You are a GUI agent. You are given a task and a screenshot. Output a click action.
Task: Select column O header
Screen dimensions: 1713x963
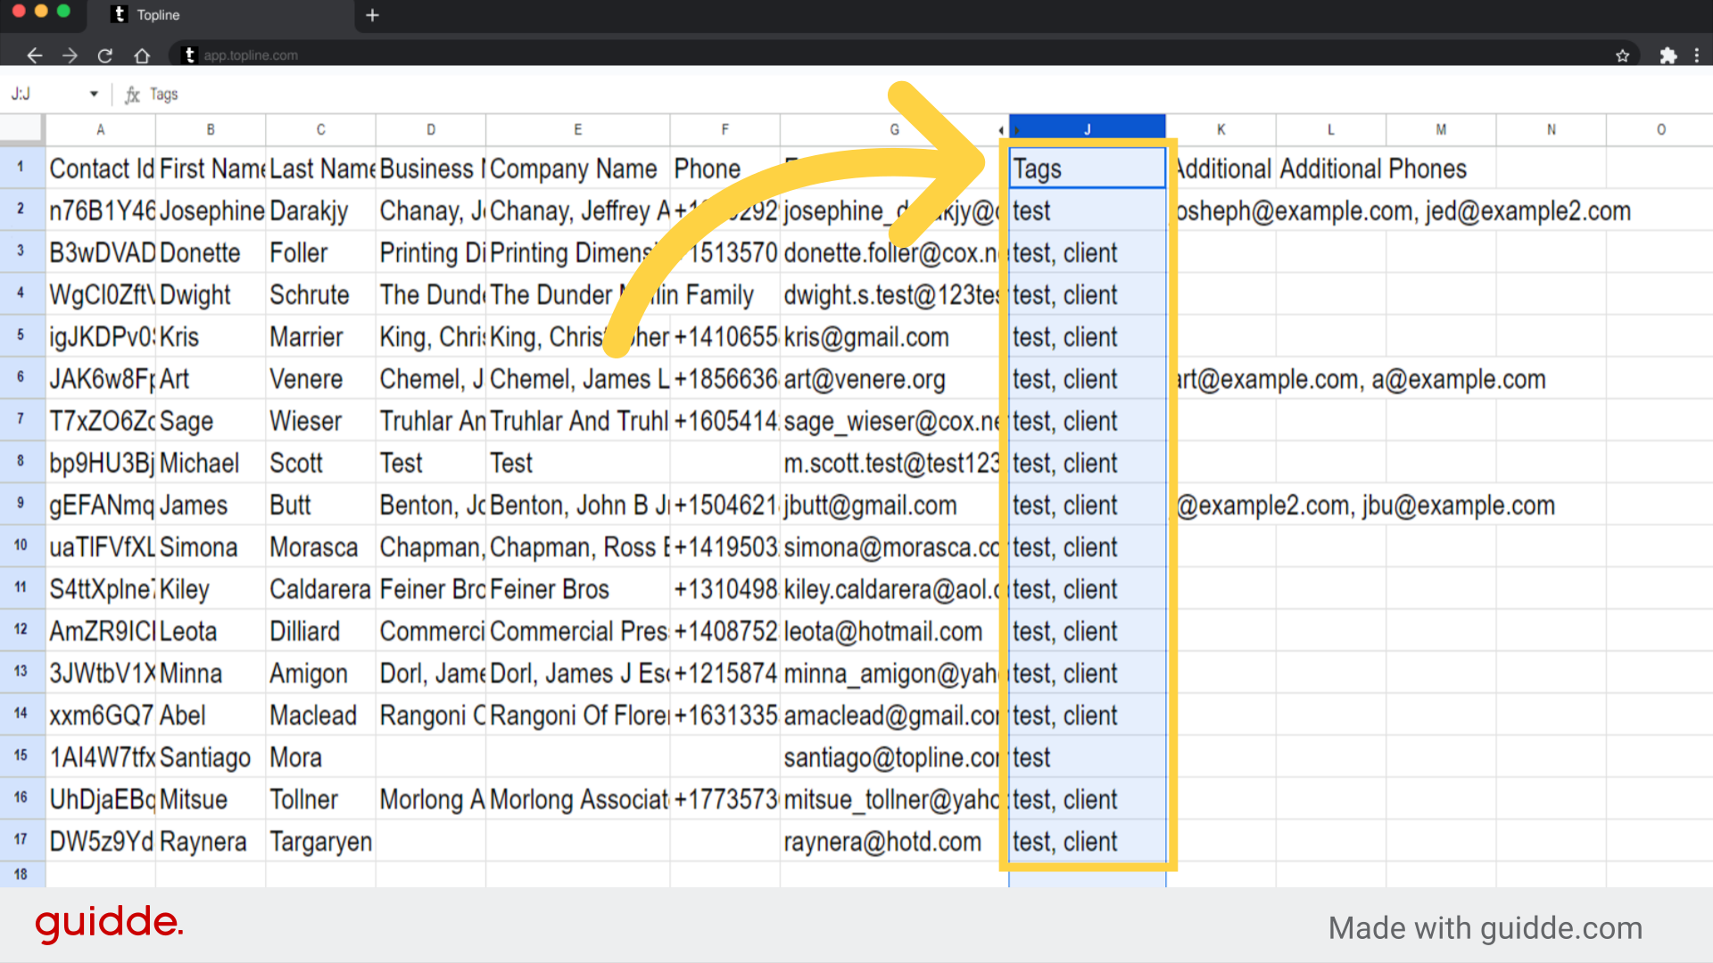click(x=1661, y=129)
